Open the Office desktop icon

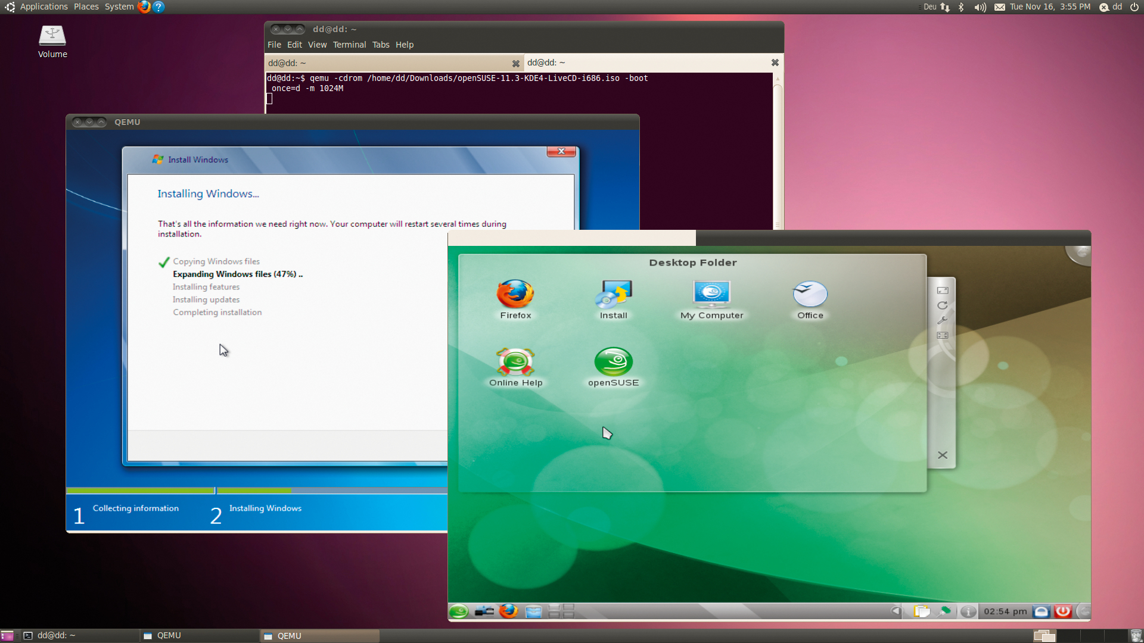[810, 295]
